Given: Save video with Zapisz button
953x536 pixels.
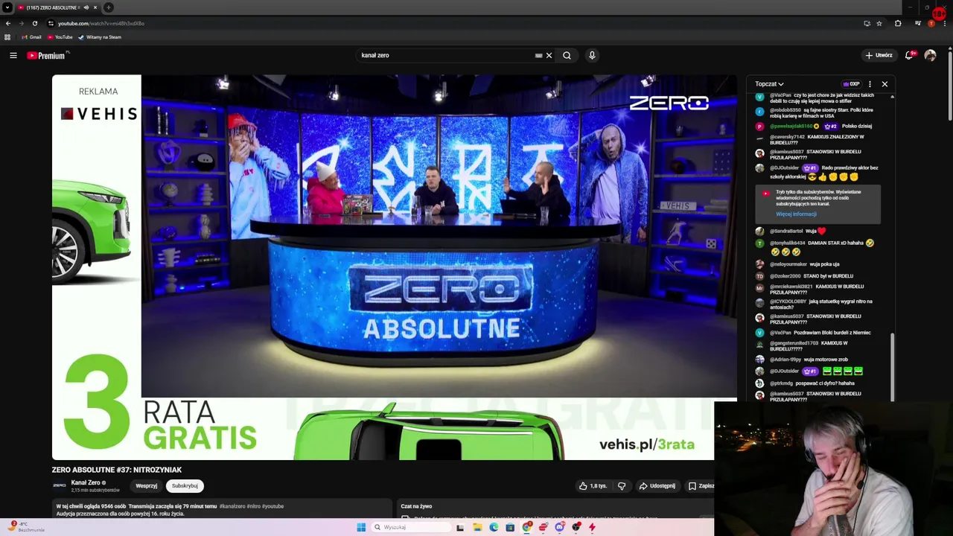Looking at the screenshot, I should click(701, 486).
